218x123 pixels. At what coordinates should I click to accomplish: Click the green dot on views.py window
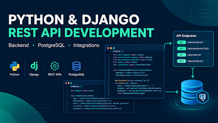[x=114, y=48]
